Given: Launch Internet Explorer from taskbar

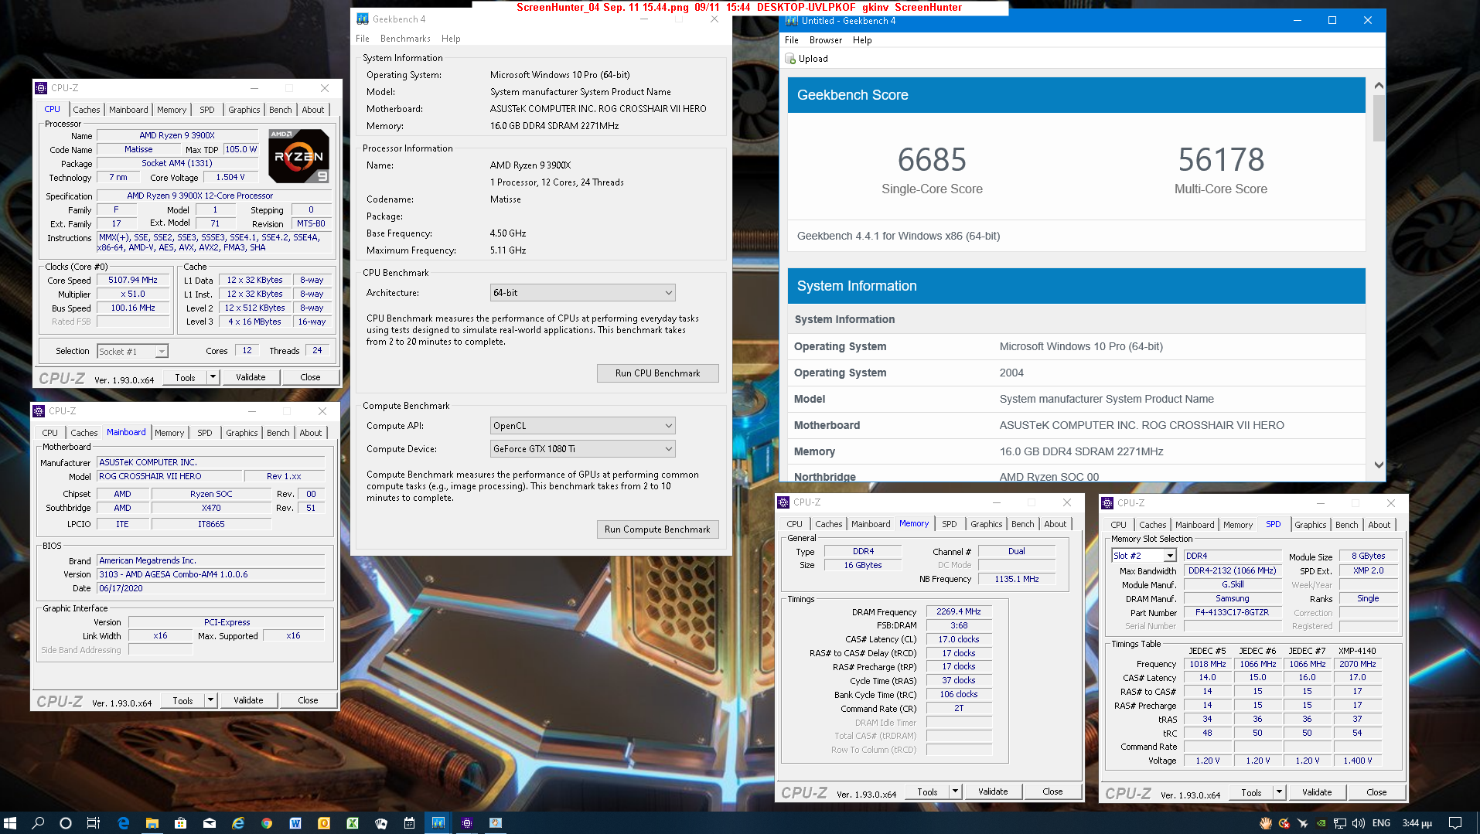Looking at the screenshot, I should pyautogui.click(x=237, y=823).
